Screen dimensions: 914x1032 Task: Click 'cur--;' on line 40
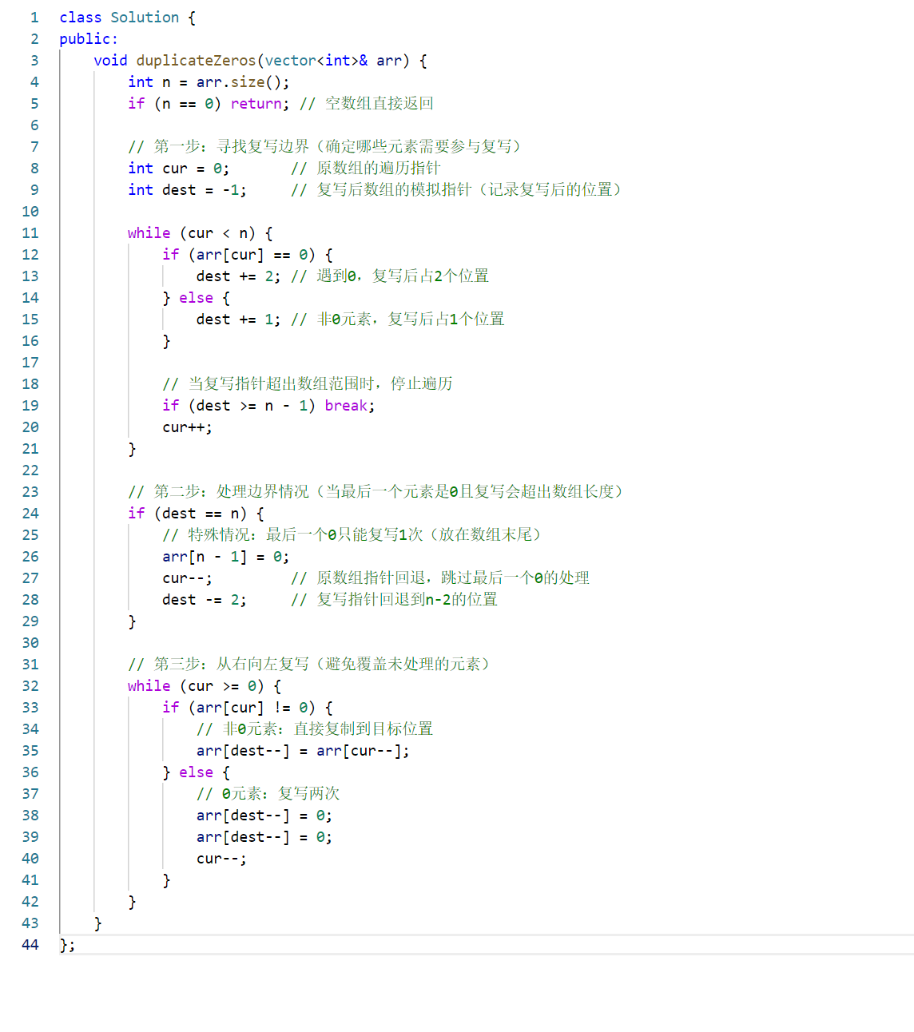pos(222,859)
